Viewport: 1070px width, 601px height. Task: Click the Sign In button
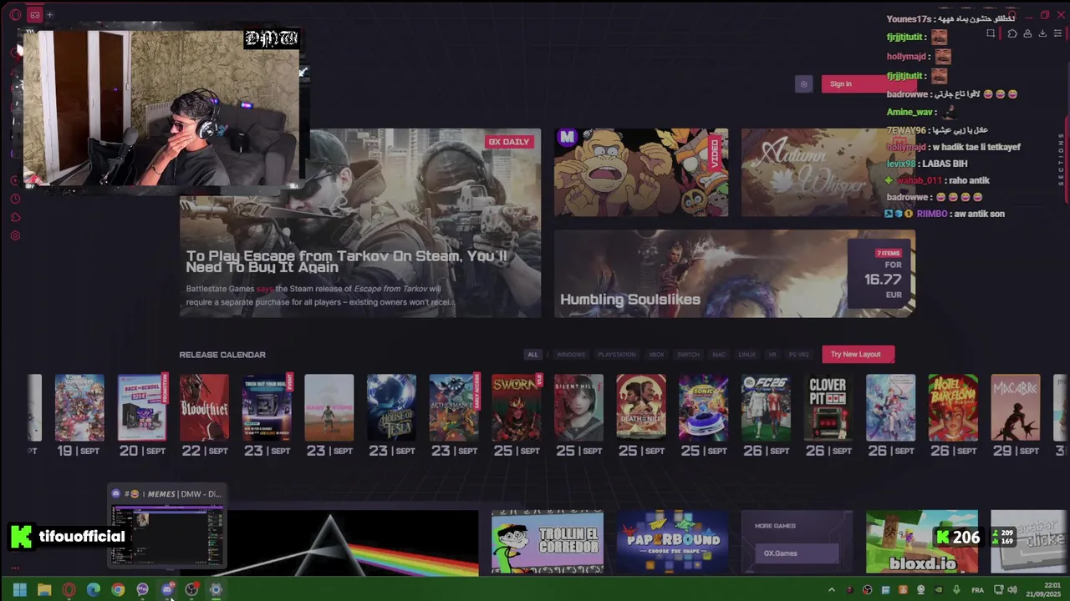click(x=869, y=83)
